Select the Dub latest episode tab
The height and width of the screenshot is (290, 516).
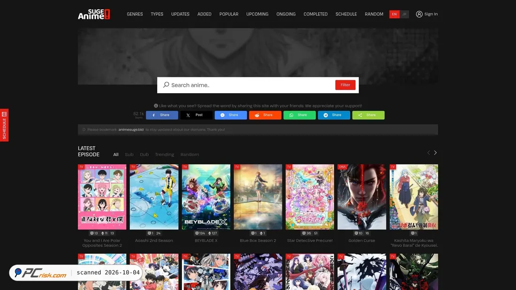tap(144, 155)
